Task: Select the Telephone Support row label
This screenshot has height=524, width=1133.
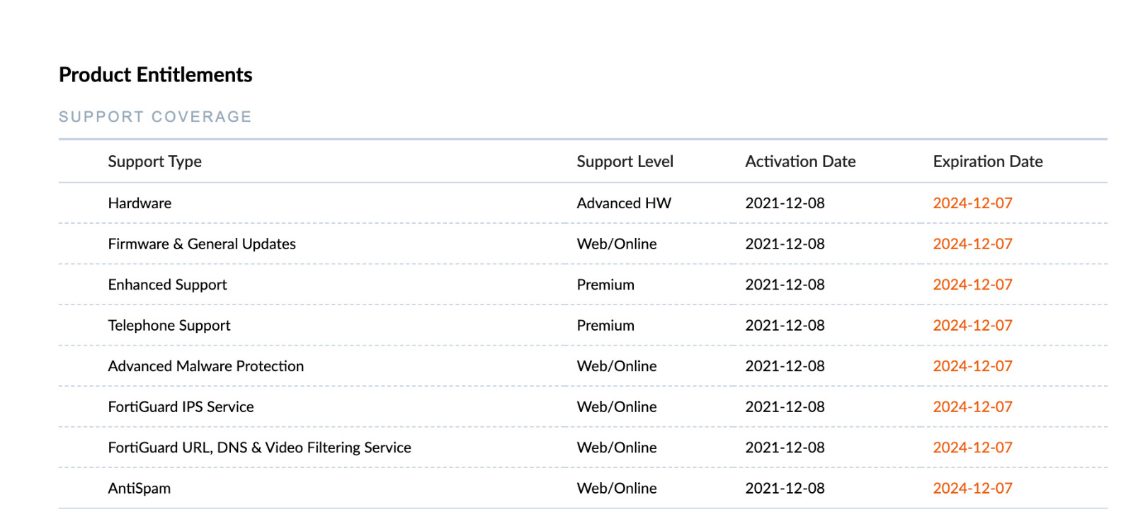Action: coord(169,326)
